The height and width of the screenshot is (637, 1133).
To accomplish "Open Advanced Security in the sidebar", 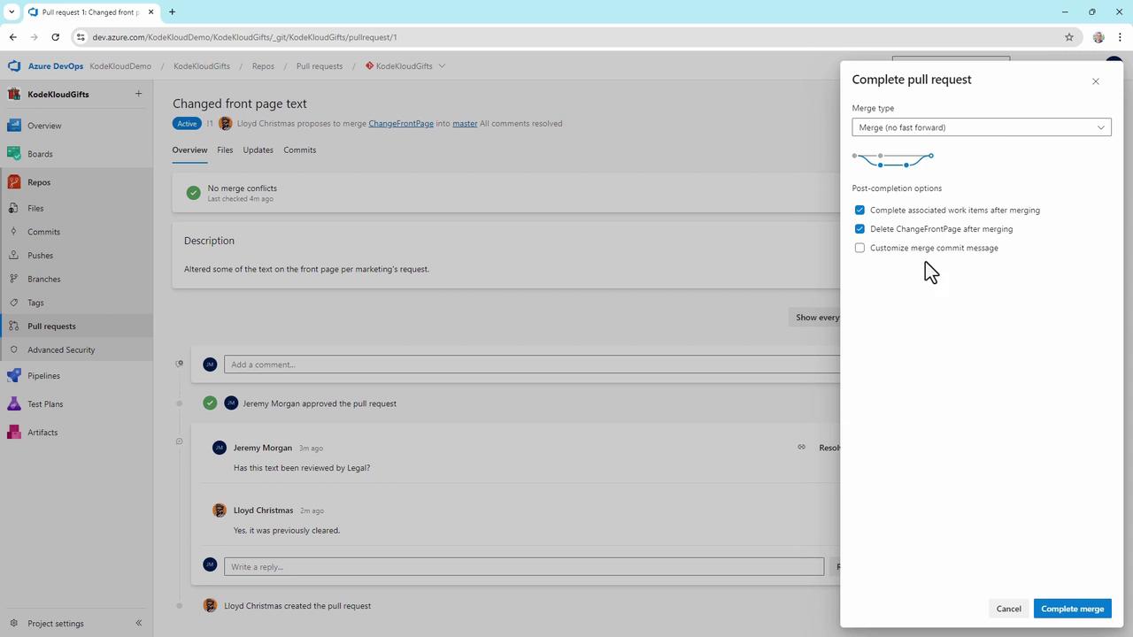I will pyautogui.click(x=61, y=349).
